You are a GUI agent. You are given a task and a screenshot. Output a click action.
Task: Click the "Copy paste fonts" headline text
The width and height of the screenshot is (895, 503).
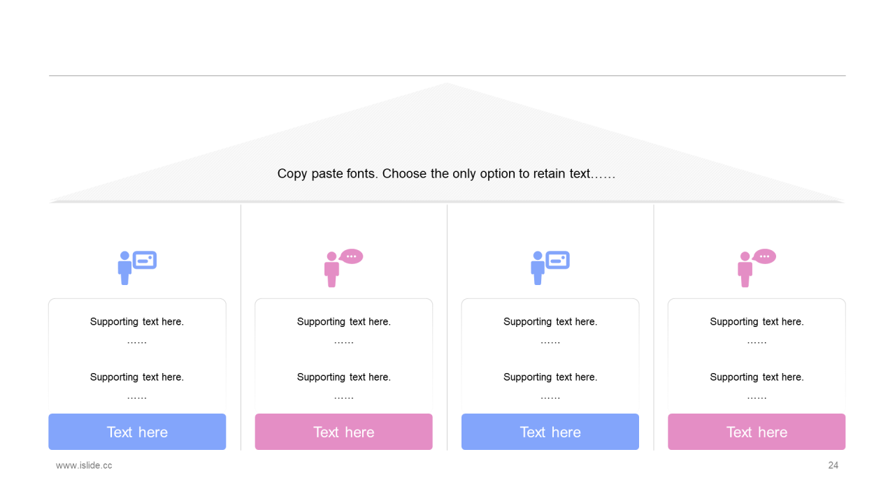click(x=446, y=174)
